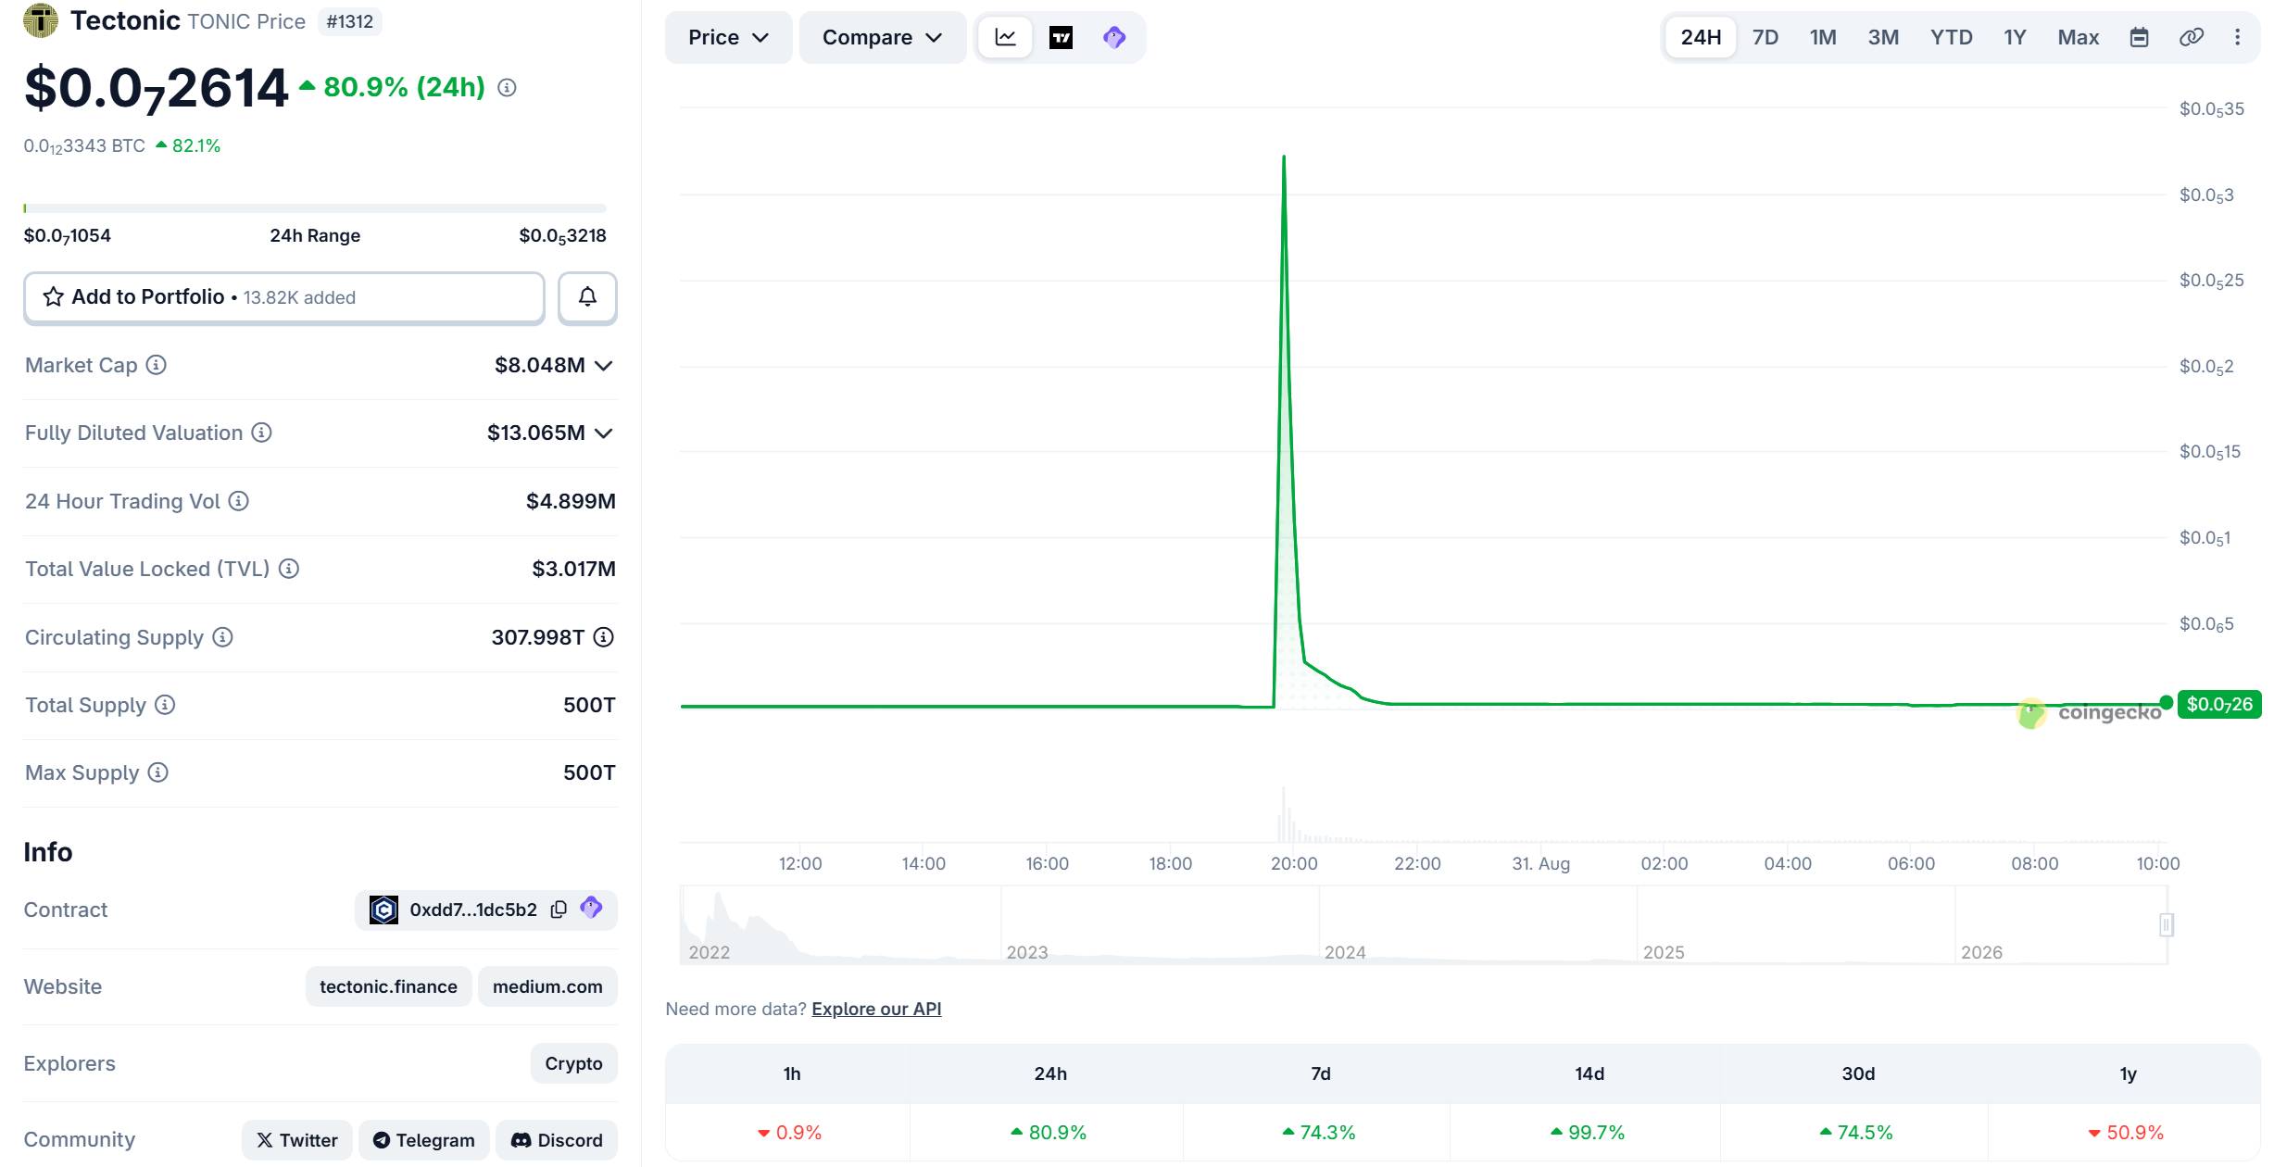
Task: Open the three-dot chart options menu
Action: point(2237,37)
